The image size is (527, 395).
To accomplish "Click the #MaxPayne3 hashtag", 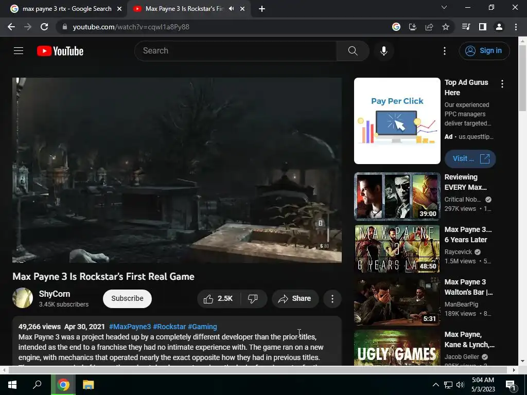I will click(130, 327).
